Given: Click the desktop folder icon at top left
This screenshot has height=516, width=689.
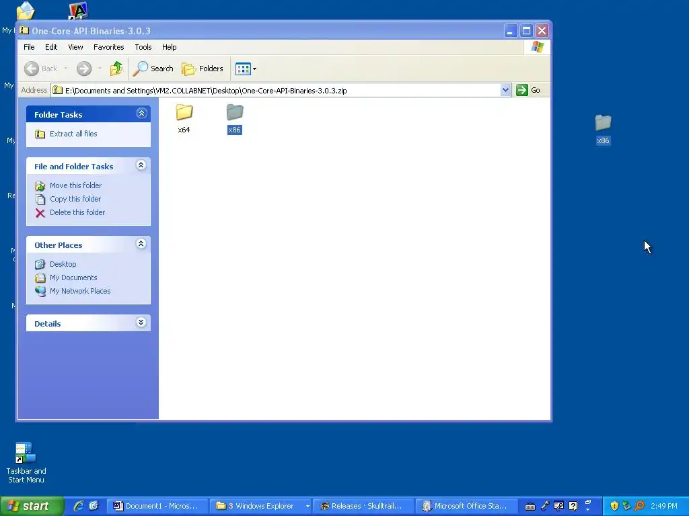Looking at the screenshot, I should (25, 11).
